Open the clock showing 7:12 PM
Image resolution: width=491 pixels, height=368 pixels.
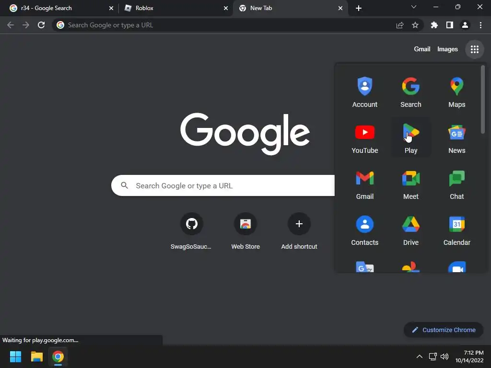[469, 356]
